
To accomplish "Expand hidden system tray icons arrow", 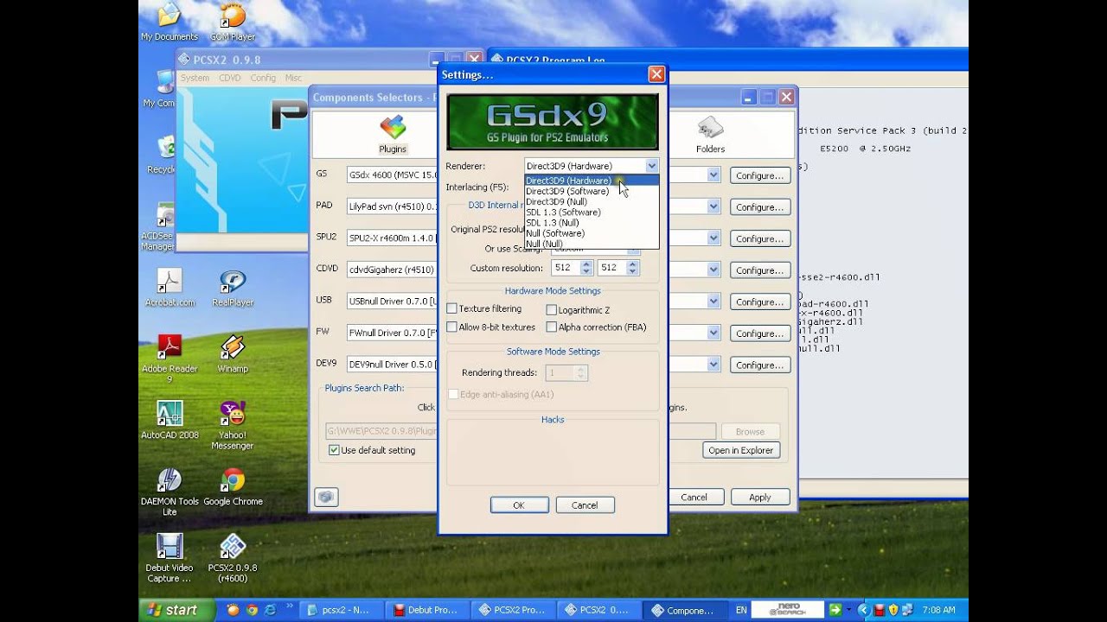I will click(862, 610).
